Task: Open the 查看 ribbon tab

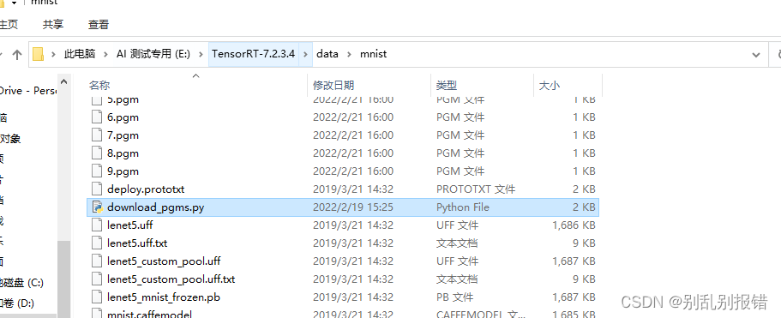Action: pyautogui.click(x=98, y=24)
